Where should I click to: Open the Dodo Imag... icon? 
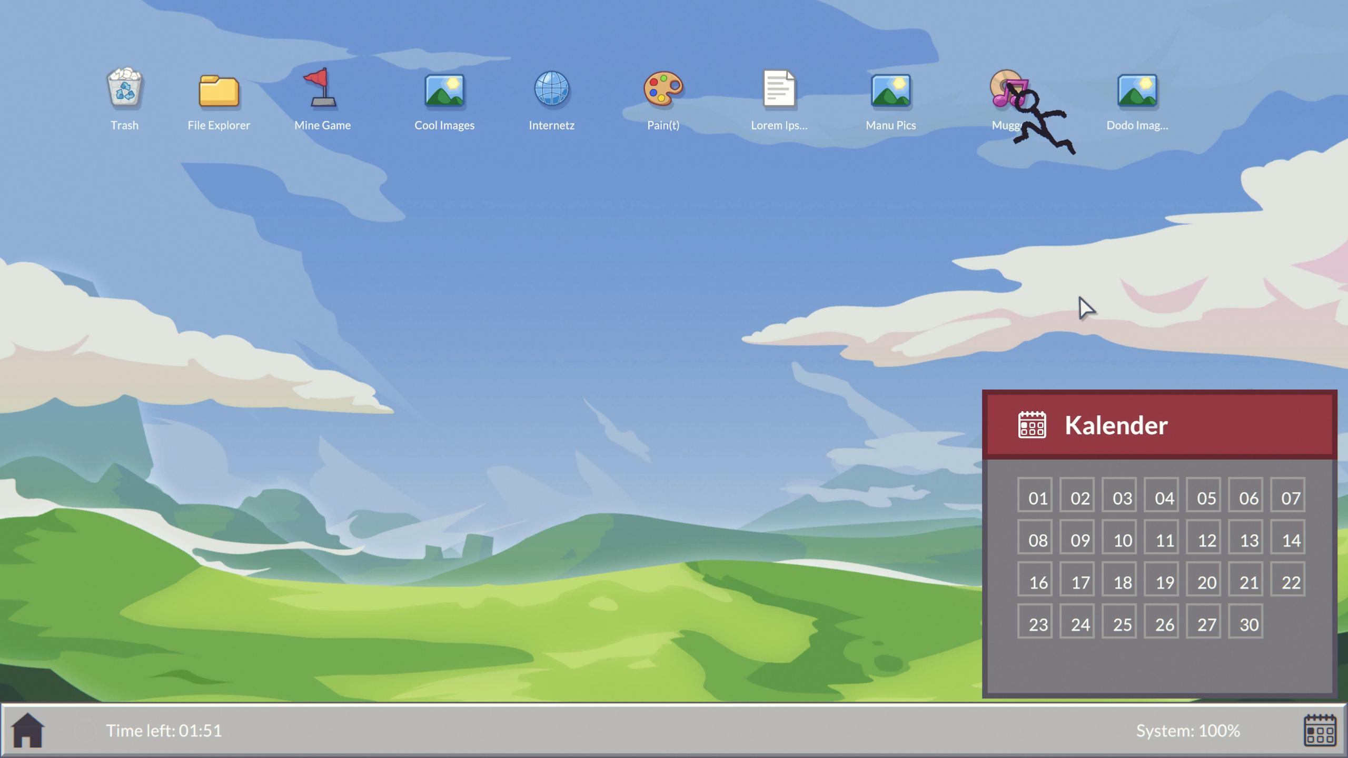pyautogui.click(x=1137, y=91)
